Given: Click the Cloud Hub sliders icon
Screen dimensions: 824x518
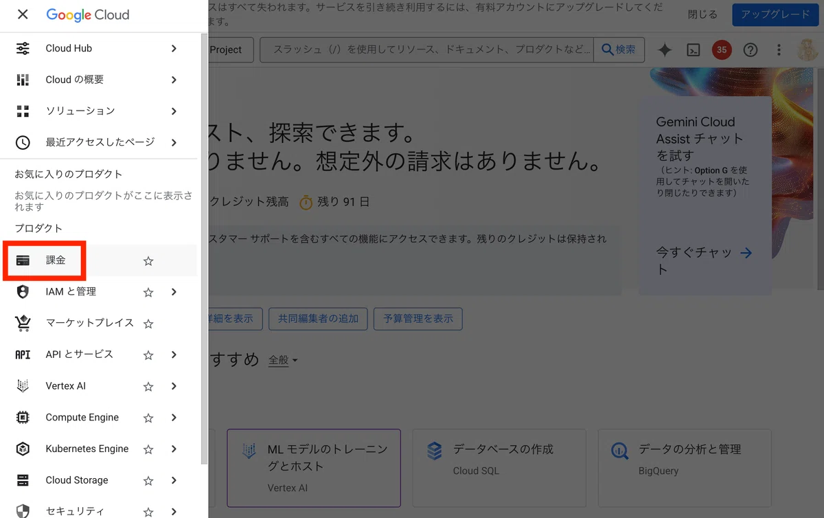Looking at the screenshot, I should (23, 48).
